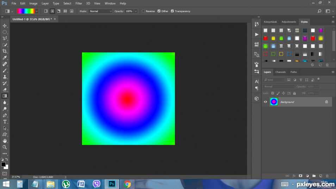Select the Eyedropper tool

pos(5,58)
